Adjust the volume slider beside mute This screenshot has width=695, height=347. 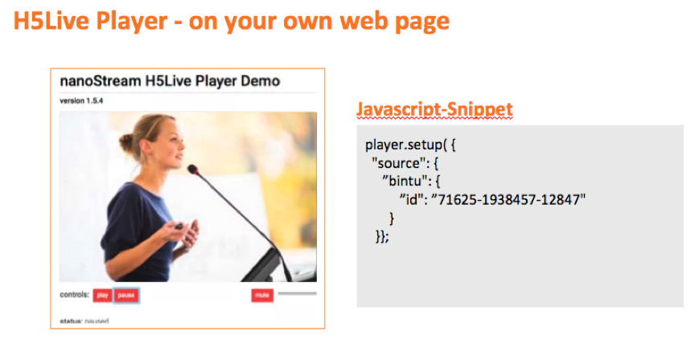click(x=297, y=293)
